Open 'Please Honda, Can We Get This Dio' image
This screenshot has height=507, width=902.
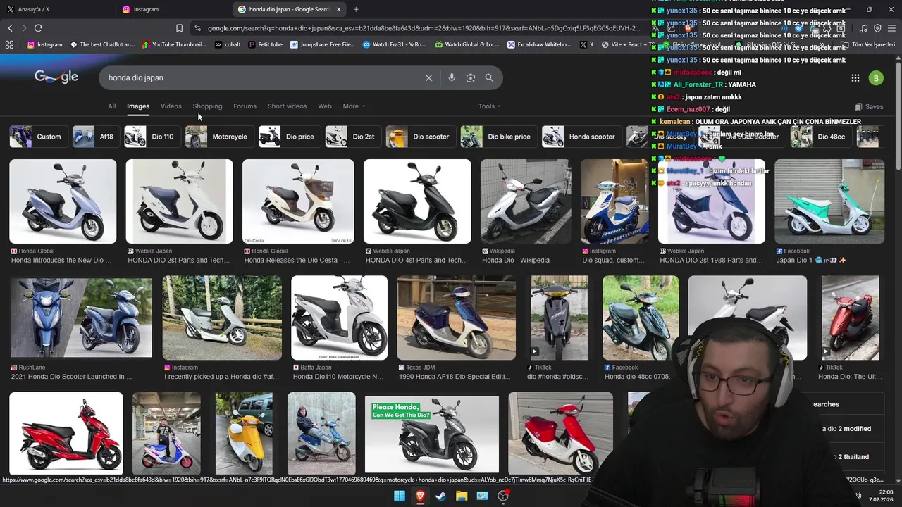(432, 434)
